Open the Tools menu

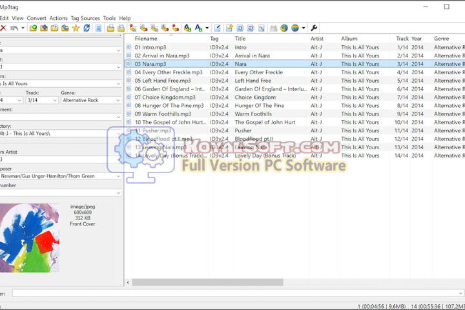tap(109, 18)
